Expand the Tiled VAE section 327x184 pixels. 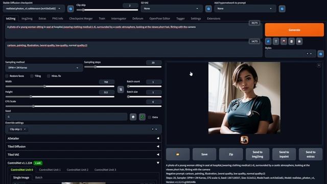click(83, 154)
